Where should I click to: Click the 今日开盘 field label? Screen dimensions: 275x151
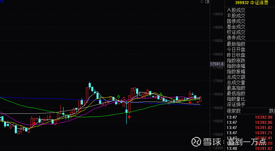point(236,49)
